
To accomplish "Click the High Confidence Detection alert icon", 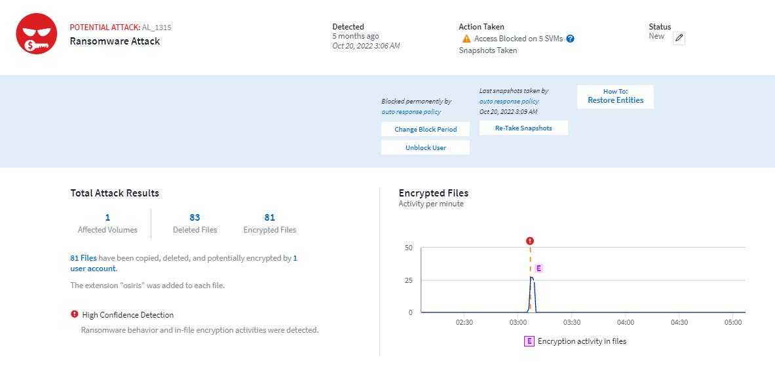I will 74,314.
